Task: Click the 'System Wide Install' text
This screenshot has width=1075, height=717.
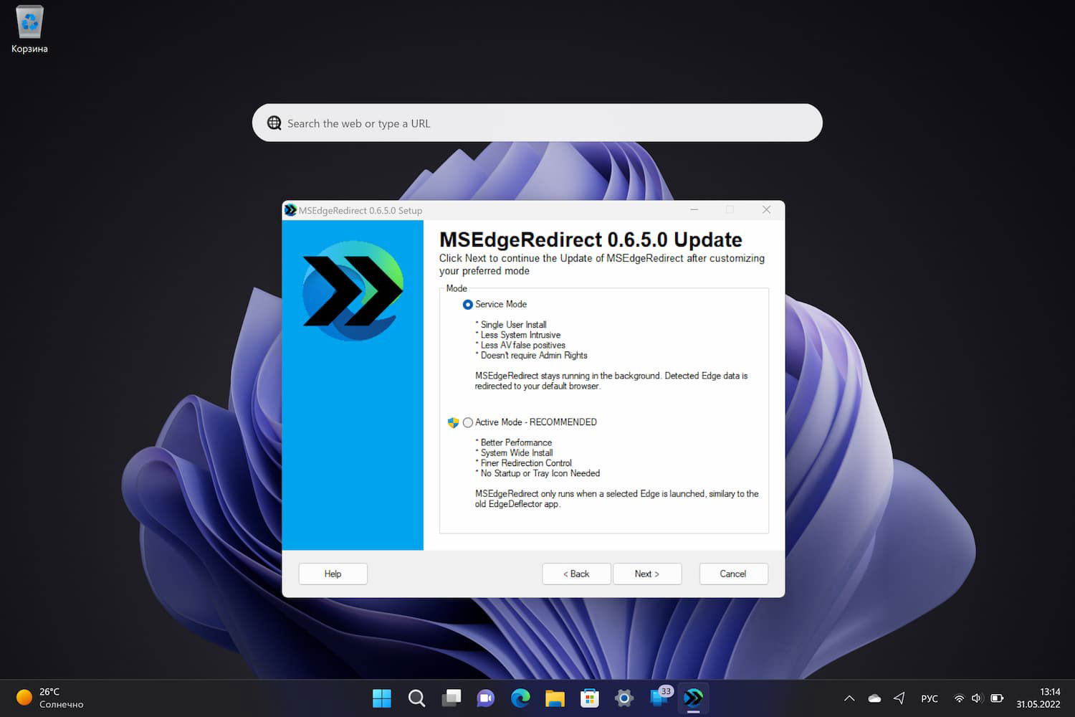Action: click(x=517, y=453)
